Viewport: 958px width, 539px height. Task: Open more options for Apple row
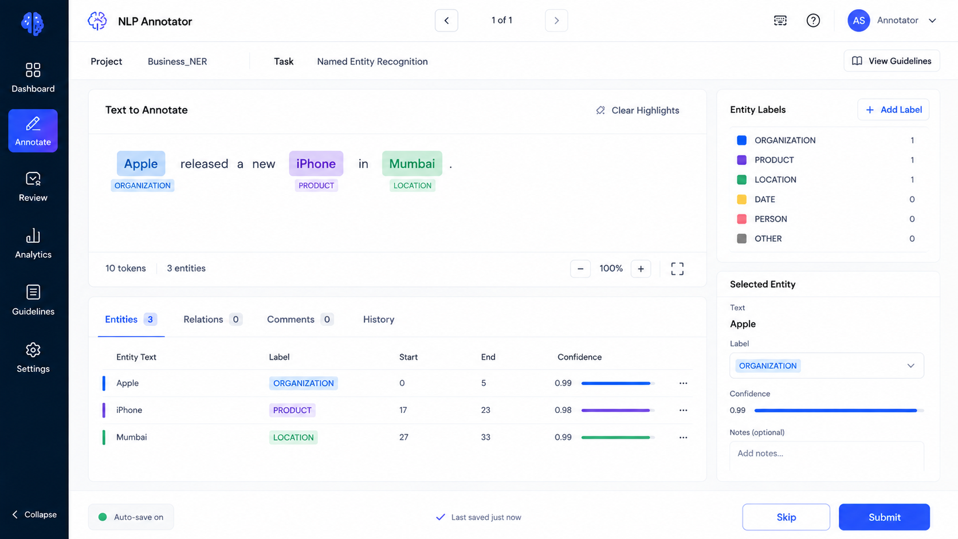tap(683, 383)
